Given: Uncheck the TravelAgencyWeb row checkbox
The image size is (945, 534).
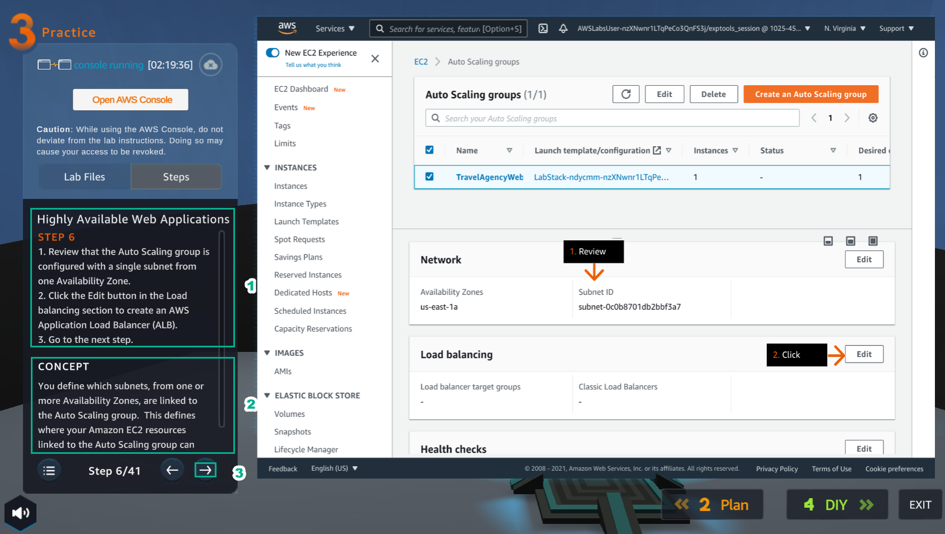Looking at the screenshot, I should coord(430,177).
